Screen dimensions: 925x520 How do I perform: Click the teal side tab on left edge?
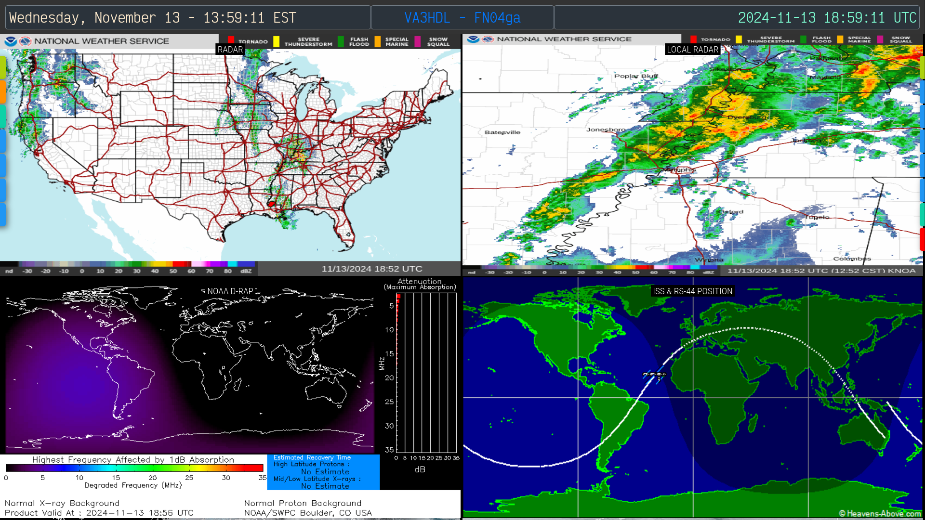(2, 117)
